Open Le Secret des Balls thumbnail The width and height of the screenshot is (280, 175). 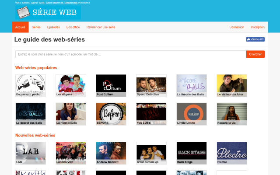[x=31, y=114]
